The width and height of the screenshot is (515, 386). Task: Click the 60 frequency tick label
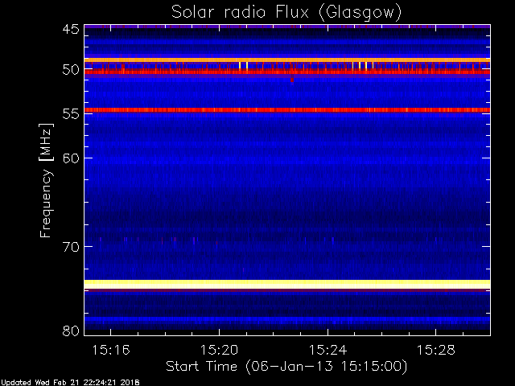tap(71, 158)
